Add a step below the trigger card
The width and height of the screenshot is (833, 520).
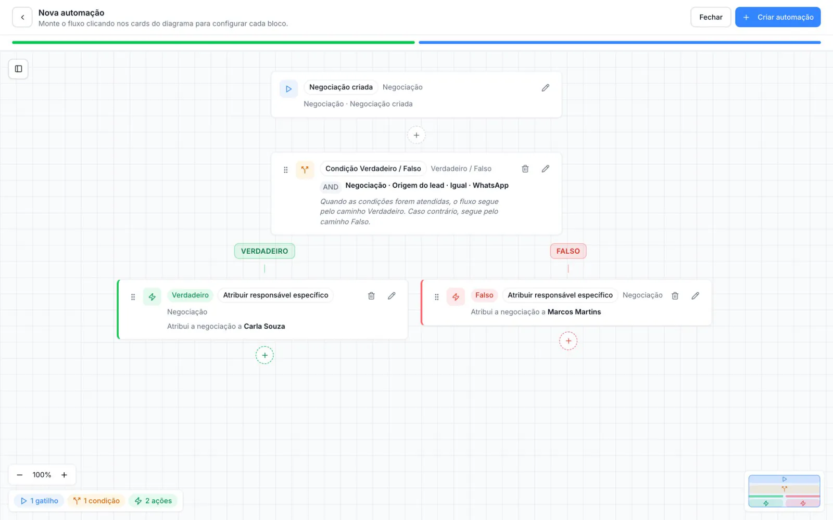coord(416,135)
